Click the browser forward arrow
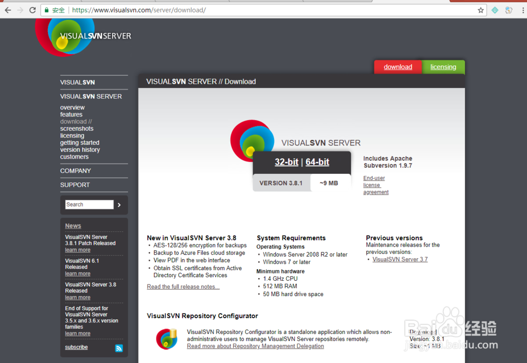This screenshot has width=527, height=363. coord(20,10)
